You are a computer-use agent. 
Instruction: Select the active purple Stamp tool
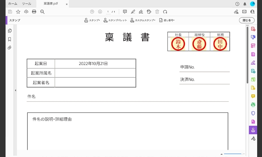point(253,130)
